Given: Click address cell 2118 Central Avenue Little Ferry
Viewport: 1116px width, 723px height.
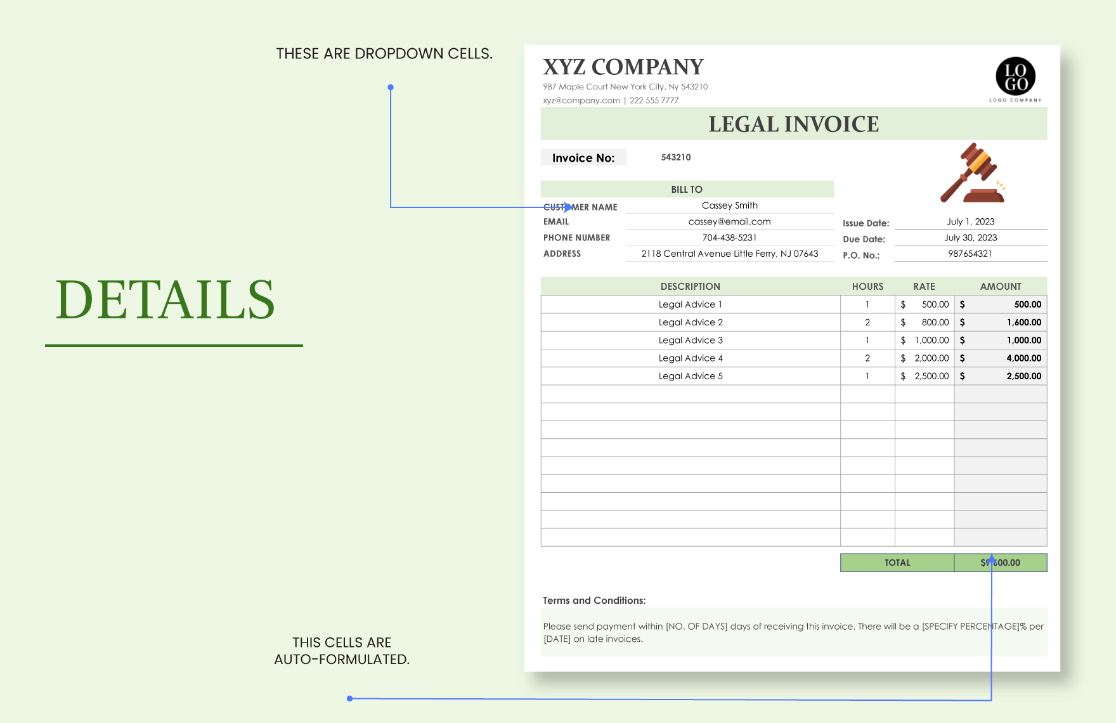Looking at the screenshot, I should tap(730, 253).
